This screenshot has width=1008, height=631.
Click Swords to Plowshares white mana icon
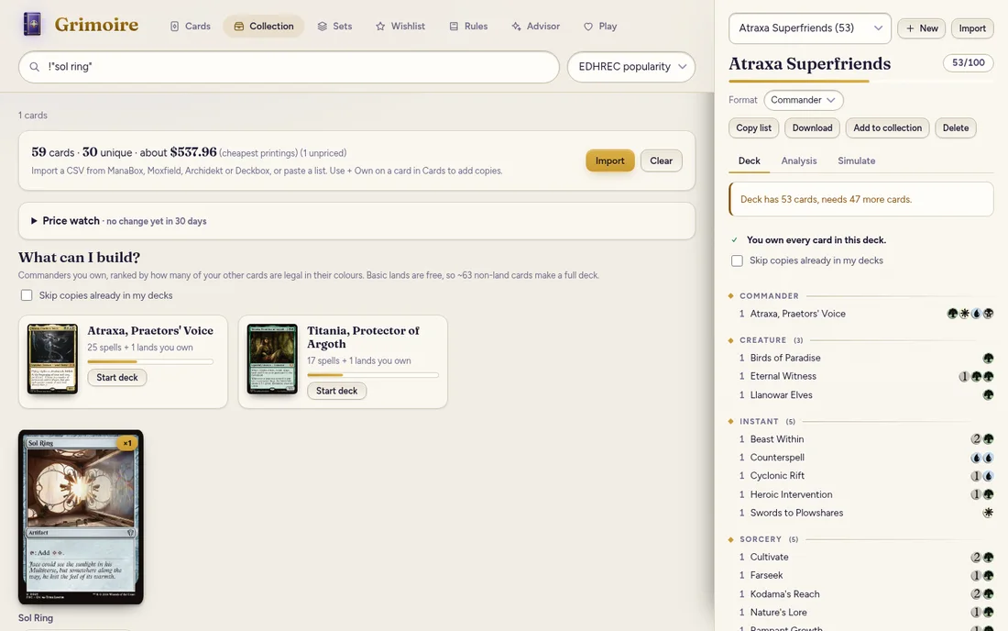coord(988,513)
